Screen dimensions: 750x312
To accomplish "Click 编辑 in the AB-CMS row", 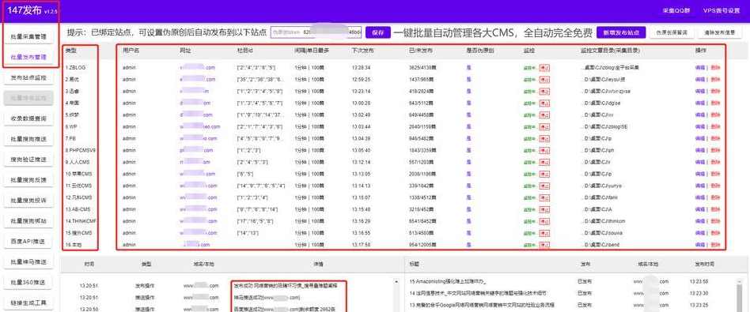I will [x=699, y=209].
